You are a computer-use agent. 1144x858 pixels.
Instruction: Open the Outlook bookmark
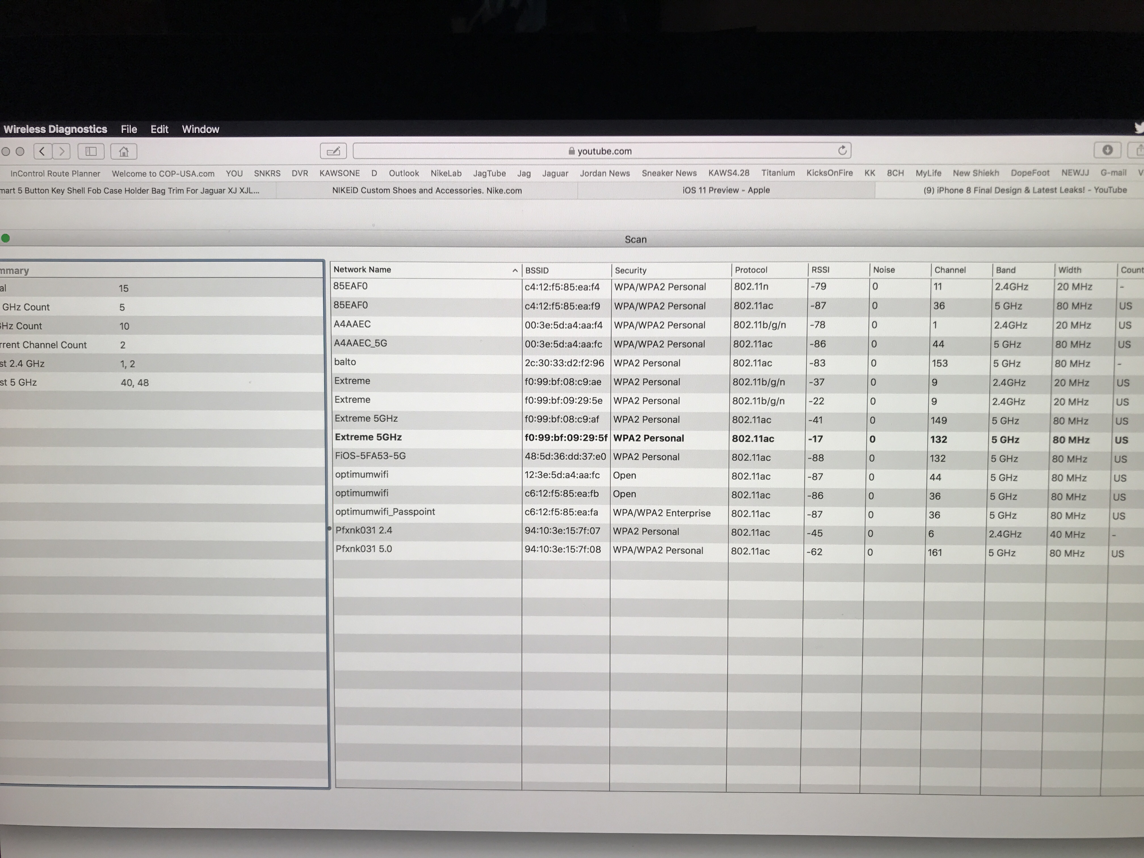pyautogui.click(x=403, y=173)
